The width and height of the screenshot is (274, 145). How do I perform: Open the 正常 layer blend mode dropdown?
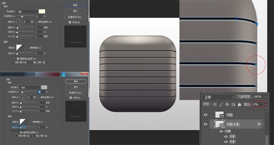click(x=219, y=97)
